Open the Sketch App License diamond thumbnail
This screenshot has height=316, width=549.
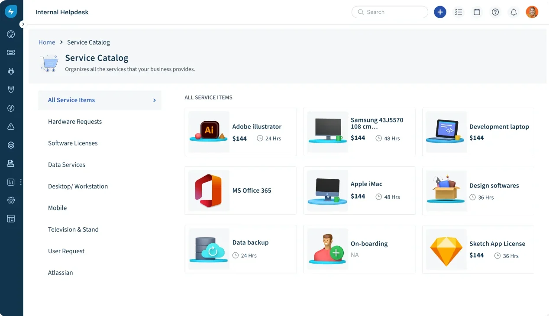click(x=446, y=249)
